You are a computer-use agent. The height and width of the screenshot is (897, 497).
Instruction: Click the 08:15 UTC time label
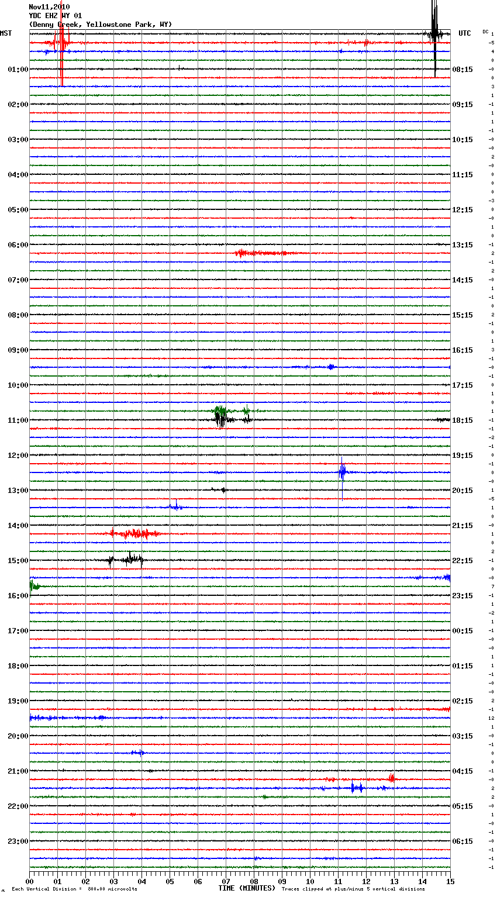click(x=463, y=70)
